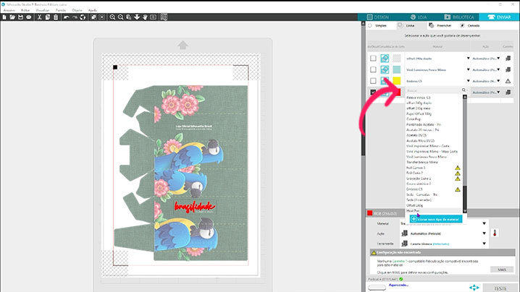520x292 pixels.
Task: Click the tool icon in the first material row
Action: coord(508,59)
